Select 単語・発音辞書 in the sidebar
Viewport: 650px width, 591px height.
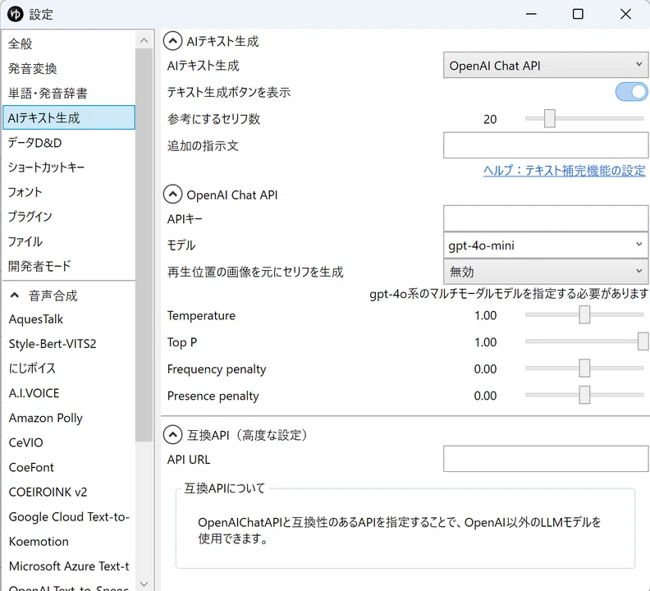(x=69, y=93)
